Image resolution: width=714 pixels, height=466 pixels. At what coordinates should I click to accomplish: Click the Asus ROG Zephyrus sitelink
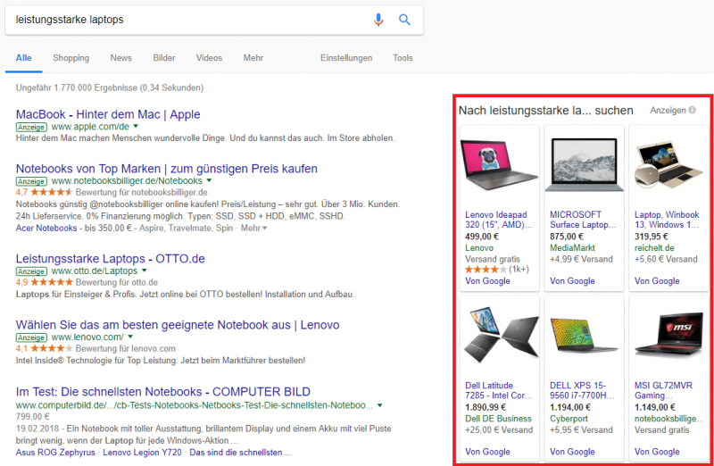coord(55,453)
